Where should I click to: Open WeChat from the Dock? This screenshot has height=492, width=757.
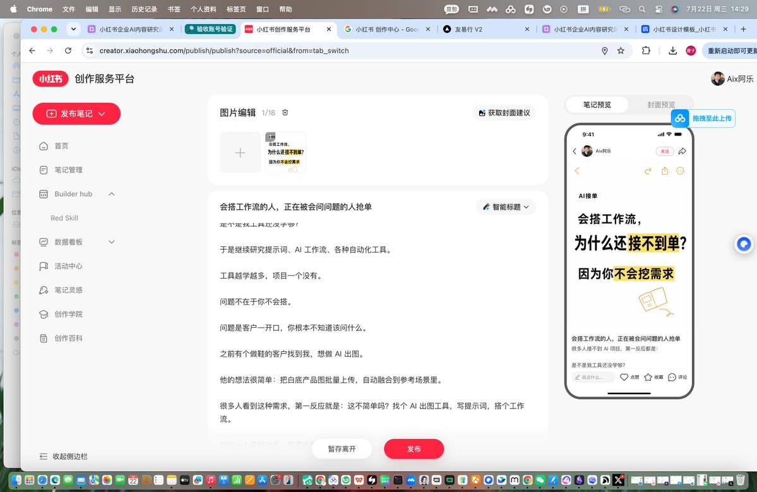tap(540, 480)
